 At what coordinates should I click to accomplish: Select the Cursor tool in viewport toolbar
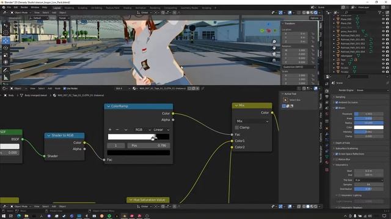tap(5, 33)
